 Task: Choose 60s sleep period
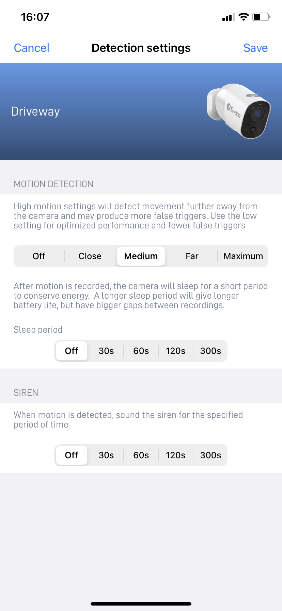click(x=141, y=351)
